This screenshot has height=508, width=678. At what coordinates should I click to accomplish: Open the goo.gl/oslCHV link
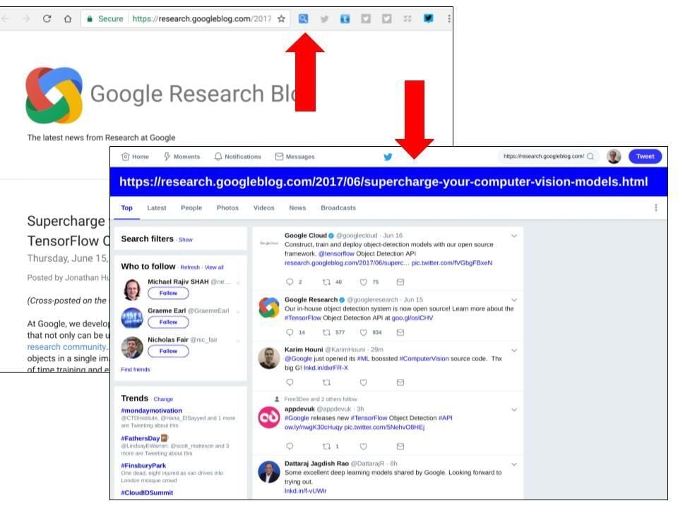(412, 318)
